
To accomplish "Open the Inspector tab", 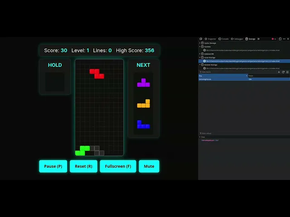I will pyautogui.click(x=210, y=39).
